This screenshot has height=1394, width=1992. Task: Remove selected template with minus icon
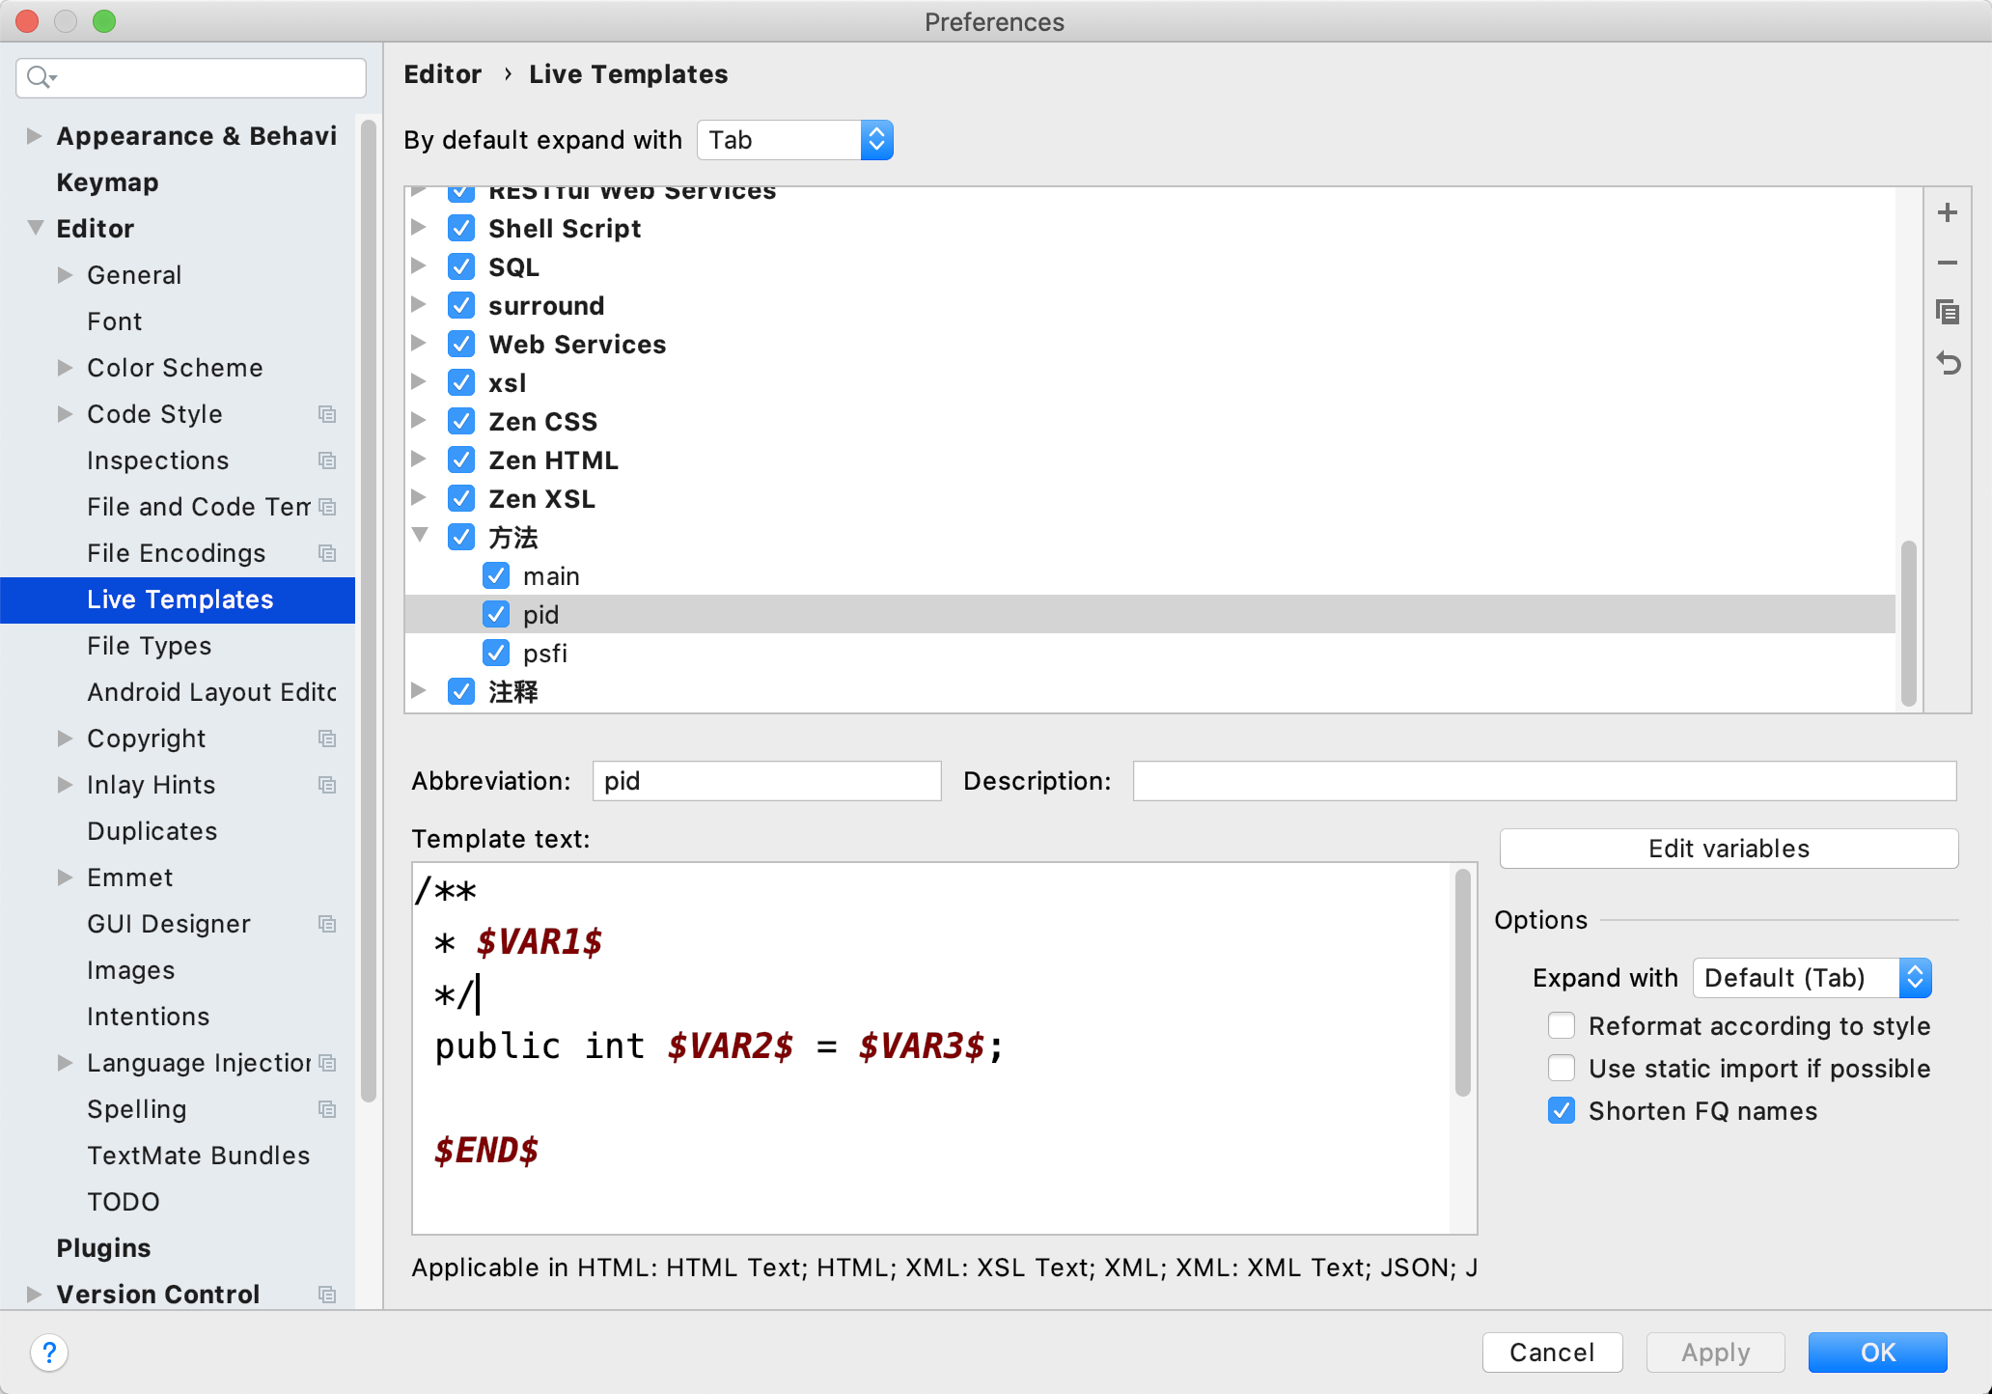coord(1948,263)
